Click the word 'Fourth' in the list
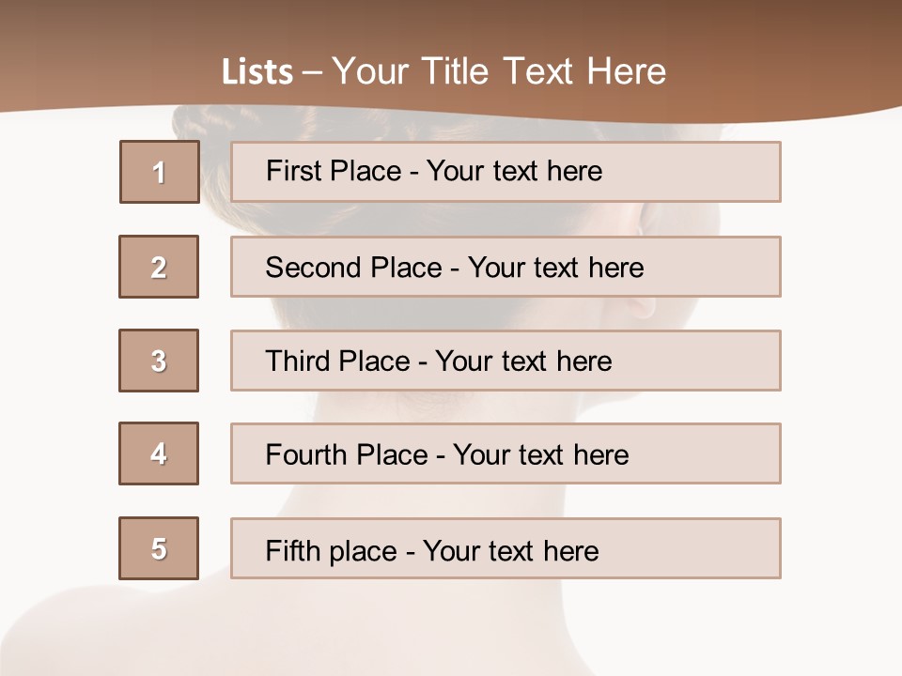This screenshot has height=676, width=902. (x=306, y=455)
